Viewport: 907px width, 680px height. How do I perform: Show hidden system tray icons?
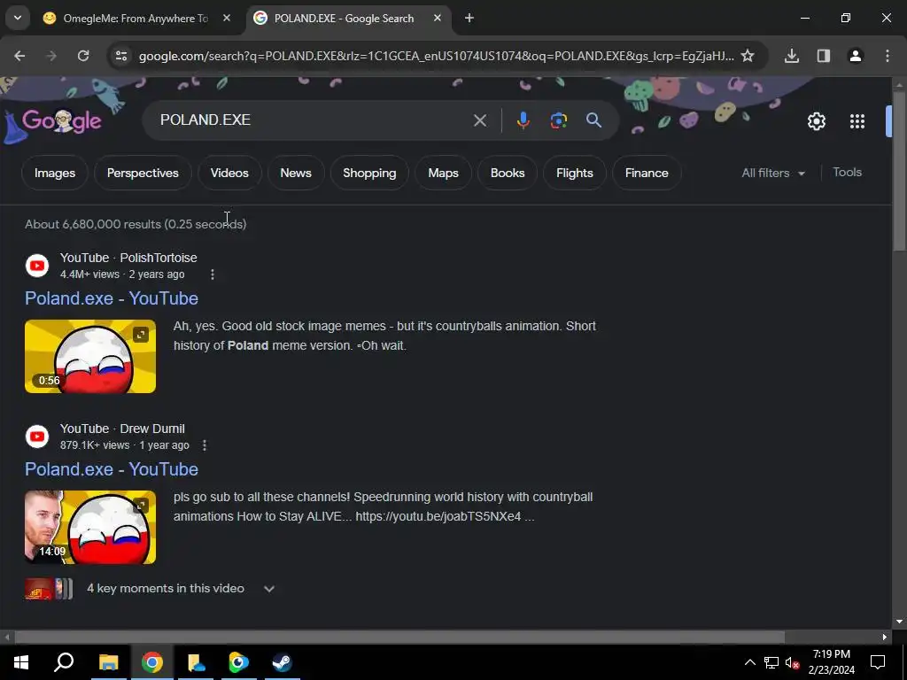[x=749, y=662]
